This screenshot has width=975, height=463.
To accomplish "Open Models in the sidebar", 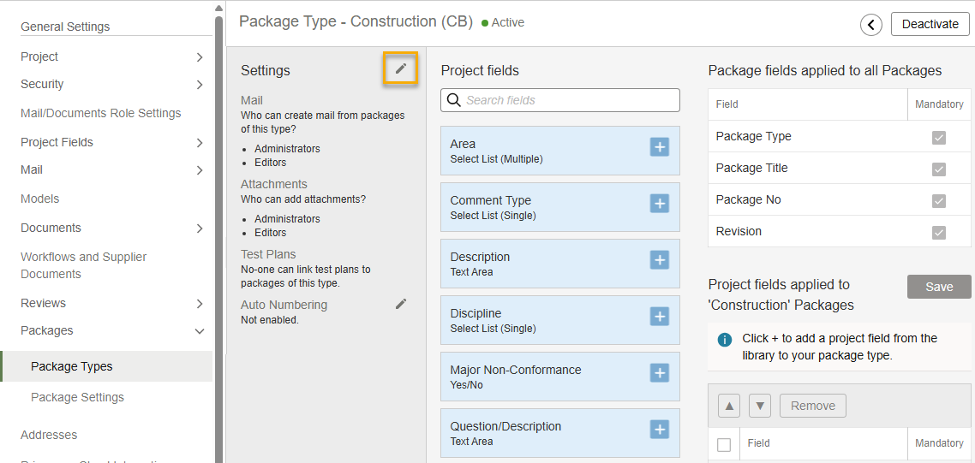I will coord(40,199).
